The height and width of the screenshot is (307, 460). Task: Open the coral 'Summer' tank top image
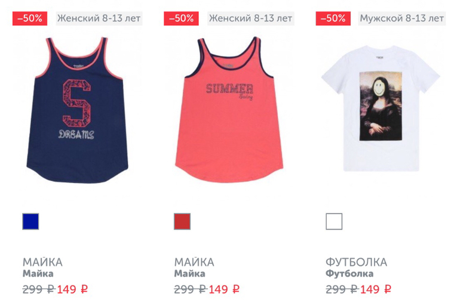click(229, 110)
